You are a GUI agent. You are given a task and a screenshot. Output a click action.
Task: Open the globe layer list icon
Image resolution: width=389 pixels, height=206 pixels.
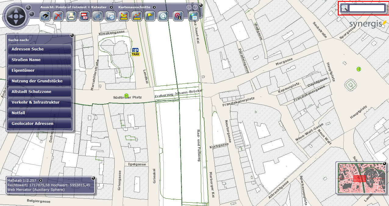click(x=193, y=16)
